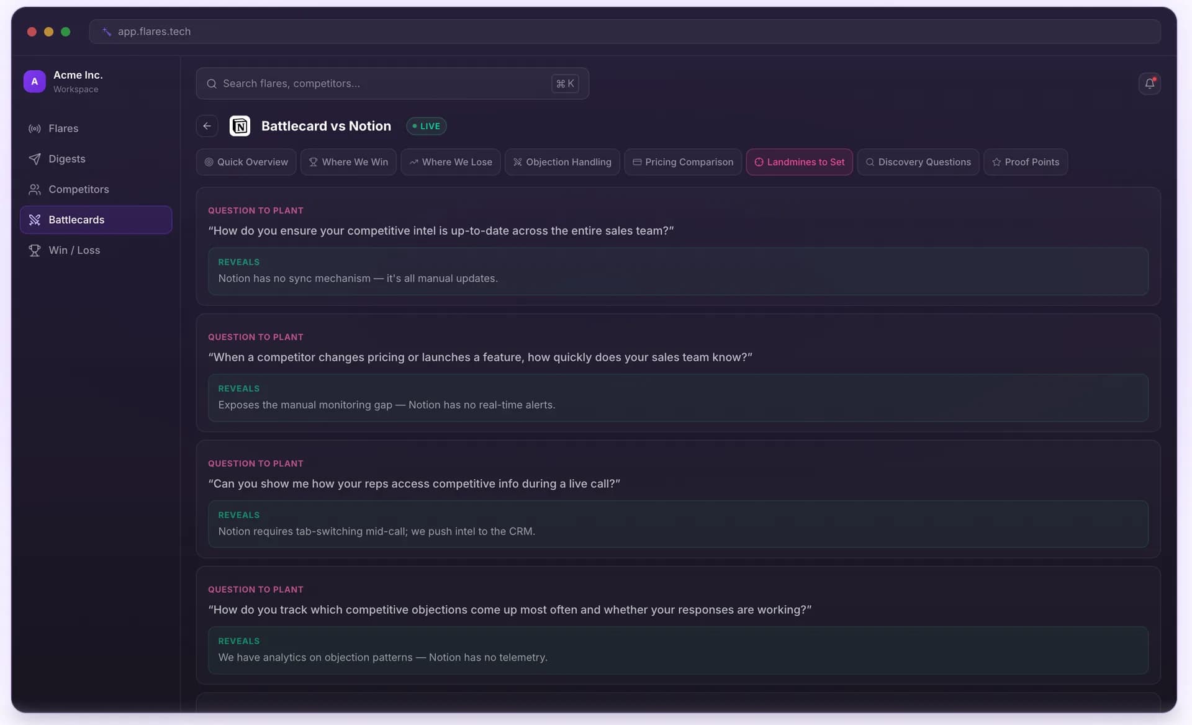
Task: Click the notifications bell icon
Action: tap(1149, 83)
